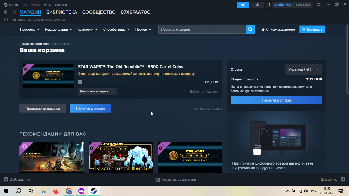Switch to Big Picture mode monitor icon

click(319, 5)
